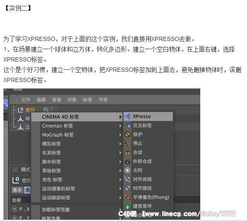Click the 立 polygon object icon
The height and width of the screenshot is (221, 247).
pos(21,127)
